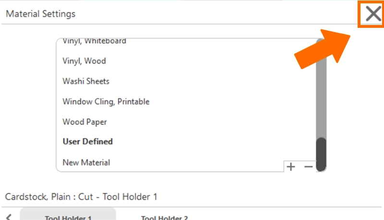Choose the Vinyl, Wood material
The height and width of the screenshot is (220, 384).
click(84, 61)
